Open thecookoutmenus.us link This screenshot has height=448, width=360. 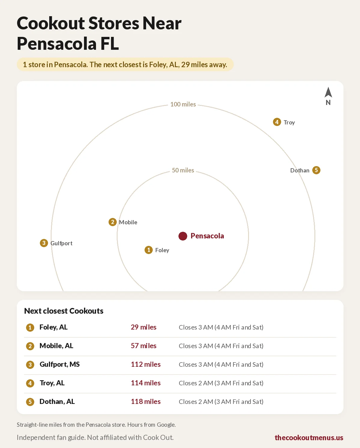click(x=309, y=438)
